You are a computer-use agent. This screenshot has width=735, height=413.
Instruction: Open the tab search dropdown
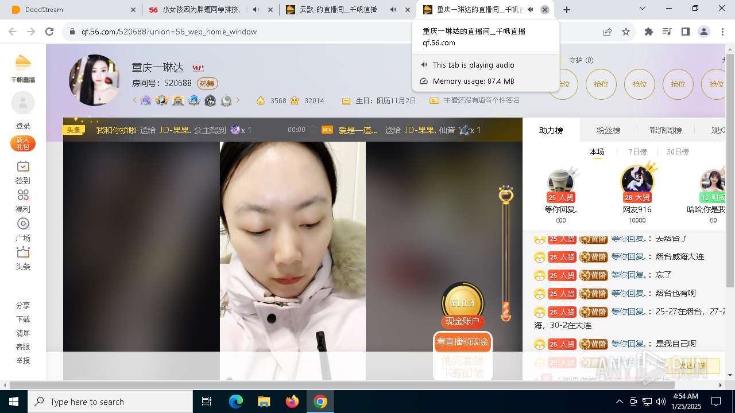(x=643, y=9)
